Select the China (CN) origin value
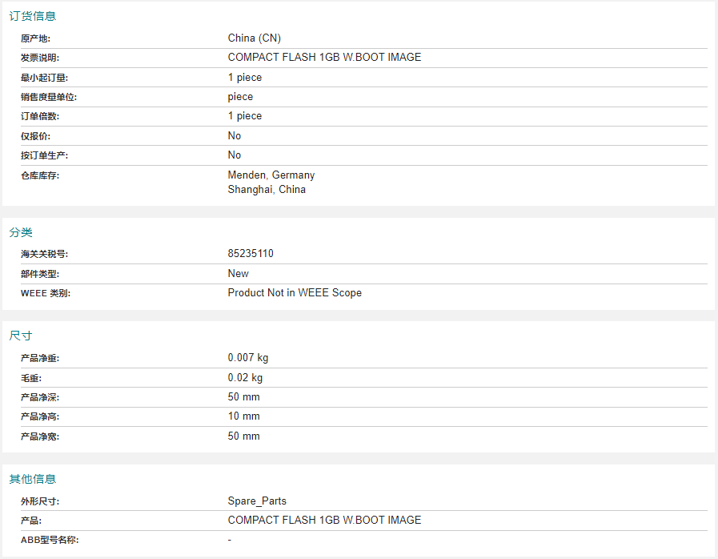718x559 pixels. [x=254, y=38]
